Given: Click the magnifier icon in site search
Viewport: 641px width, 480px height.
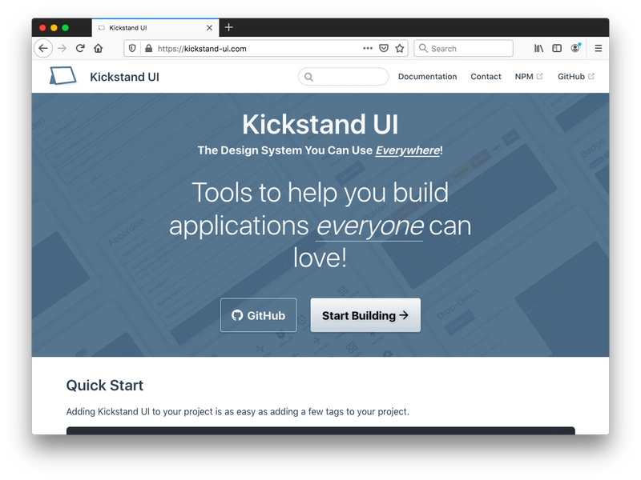Looking at the screenshot, I should (x=308, y=77).
